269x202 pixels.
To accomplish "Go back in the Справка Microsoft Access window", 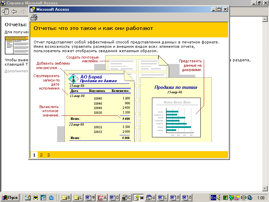I will (x=14, y=11).
